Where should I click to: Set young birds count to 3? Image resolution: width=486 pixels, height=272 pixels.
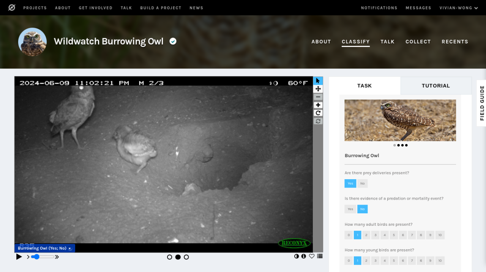[376, 261]
